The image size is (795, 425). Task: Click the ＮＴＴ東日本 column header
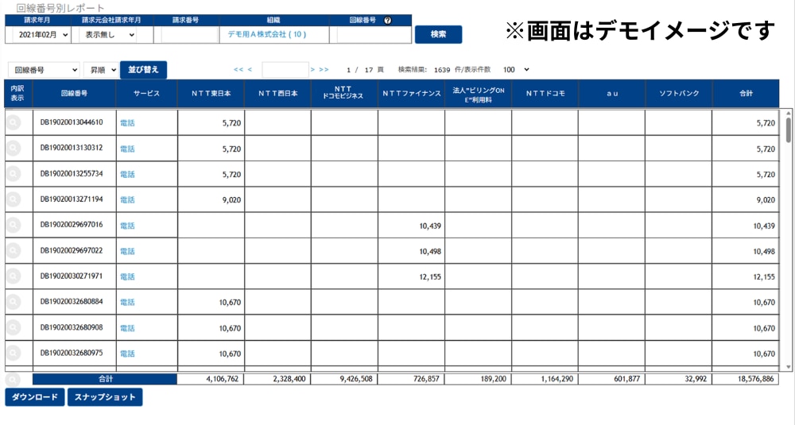coord(211,93)
